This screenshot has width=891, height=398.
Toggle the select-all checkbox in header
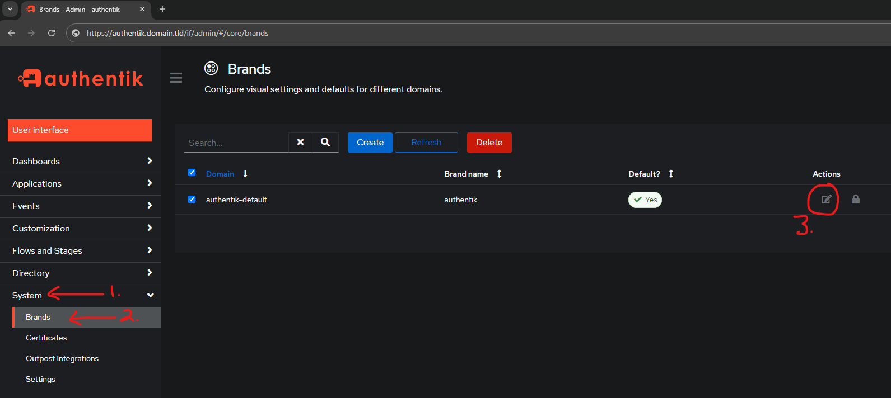click(192, 173)
